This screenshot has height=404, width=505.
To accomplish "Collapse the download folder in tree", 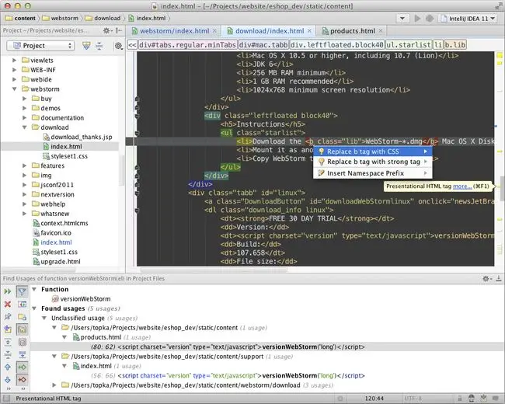I will pos(24,127).
